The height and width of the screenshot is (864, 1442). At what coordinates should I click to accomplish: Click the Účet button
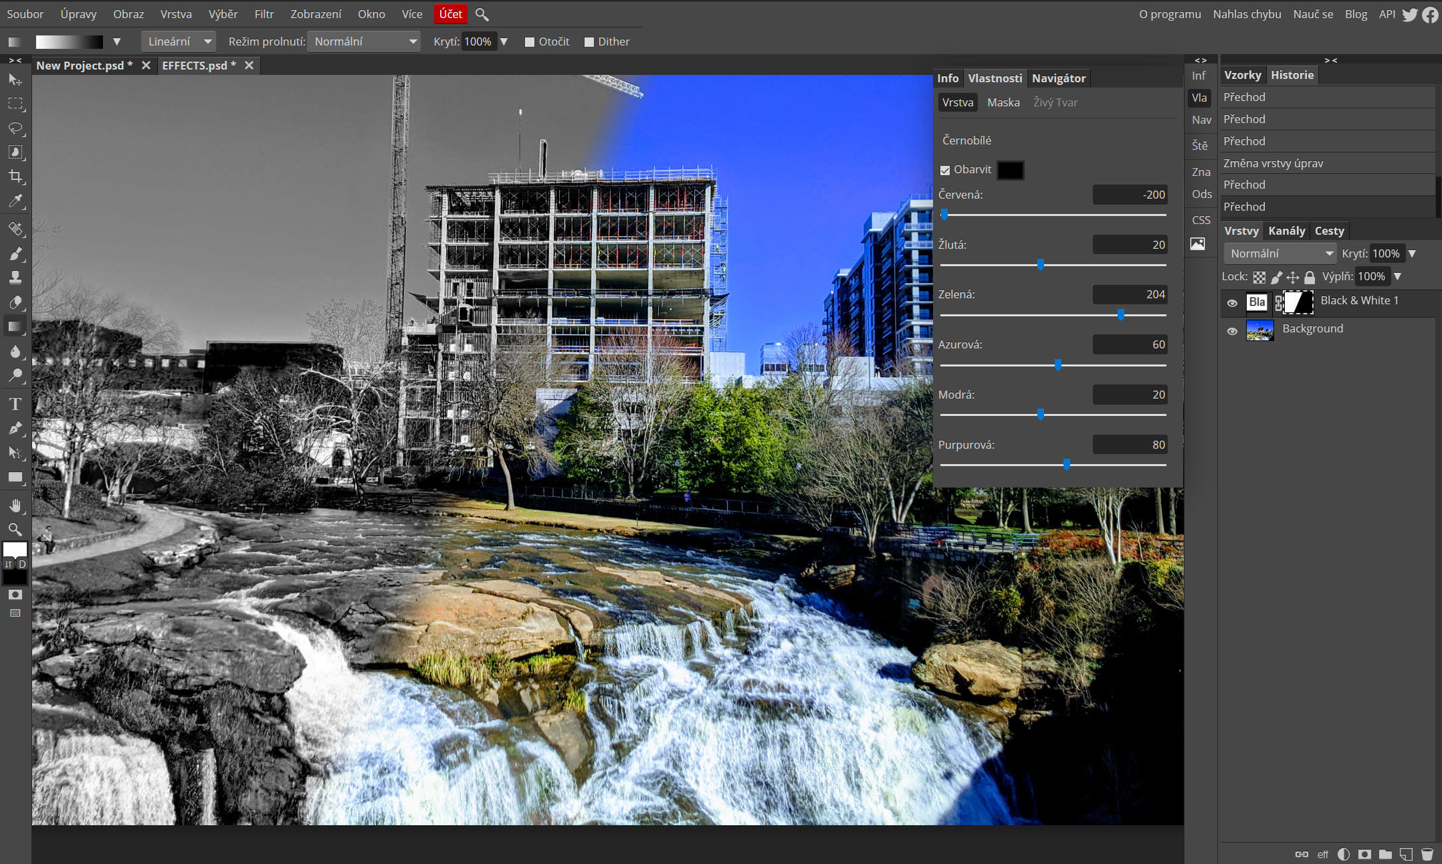point(450,14)
